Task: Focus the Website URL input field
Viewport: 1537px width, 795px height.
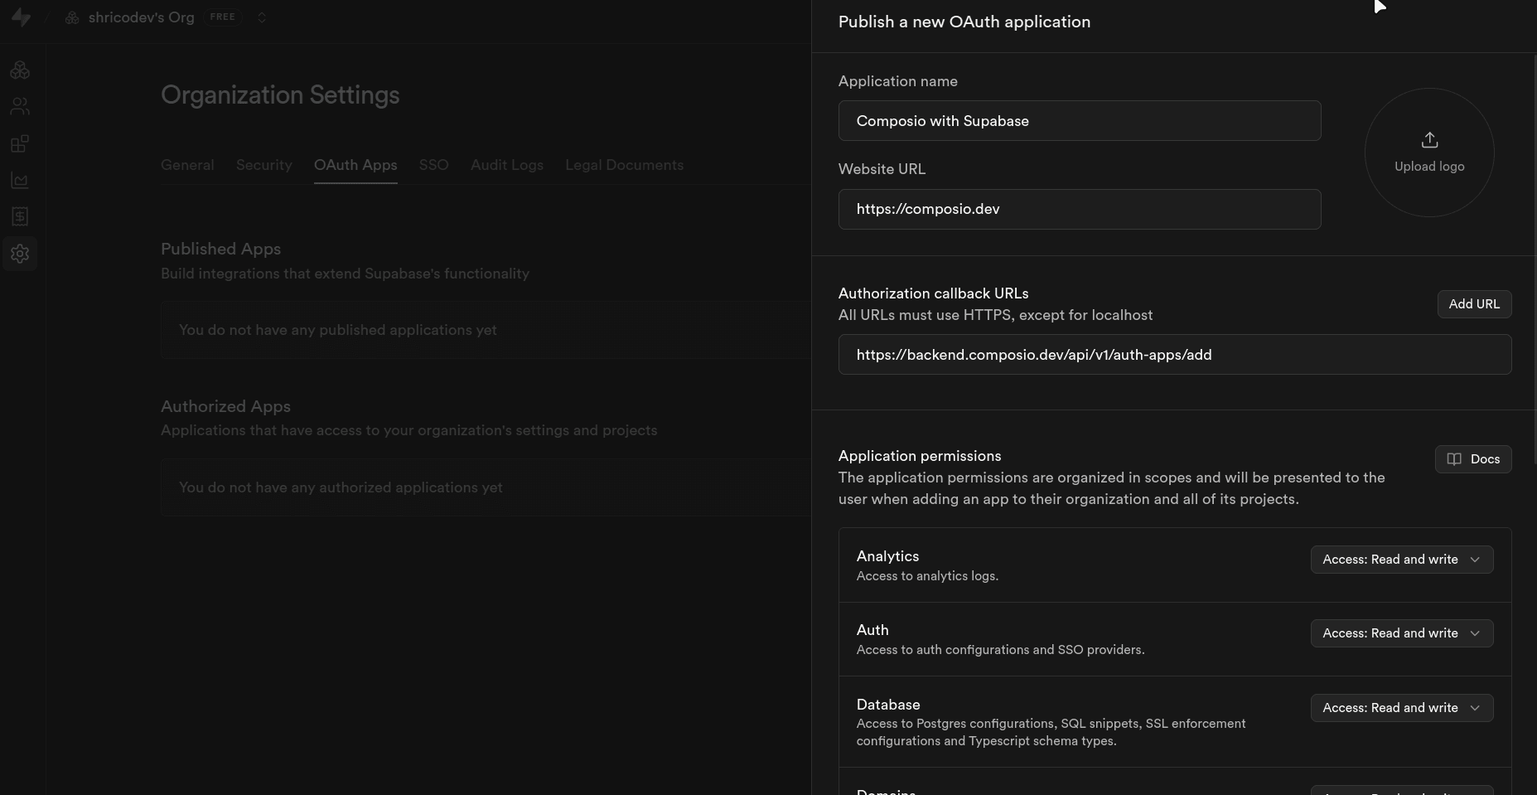Action: click(1080, 209)
